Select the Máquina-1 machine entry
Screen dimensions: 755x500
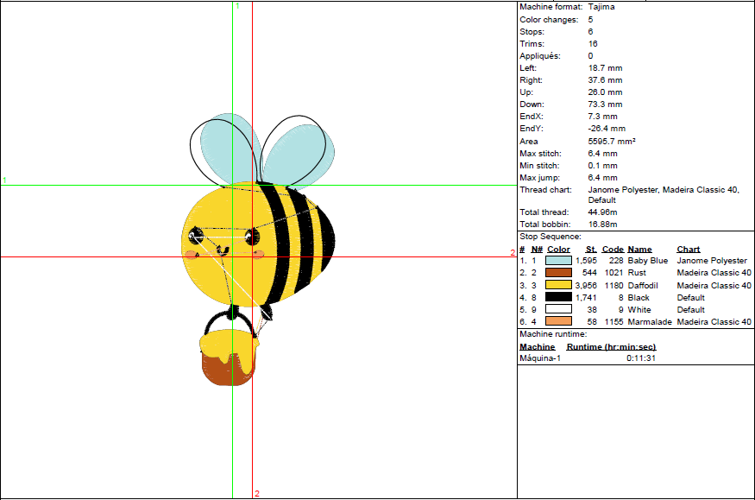pyautogui.click(x=539, y=358)
